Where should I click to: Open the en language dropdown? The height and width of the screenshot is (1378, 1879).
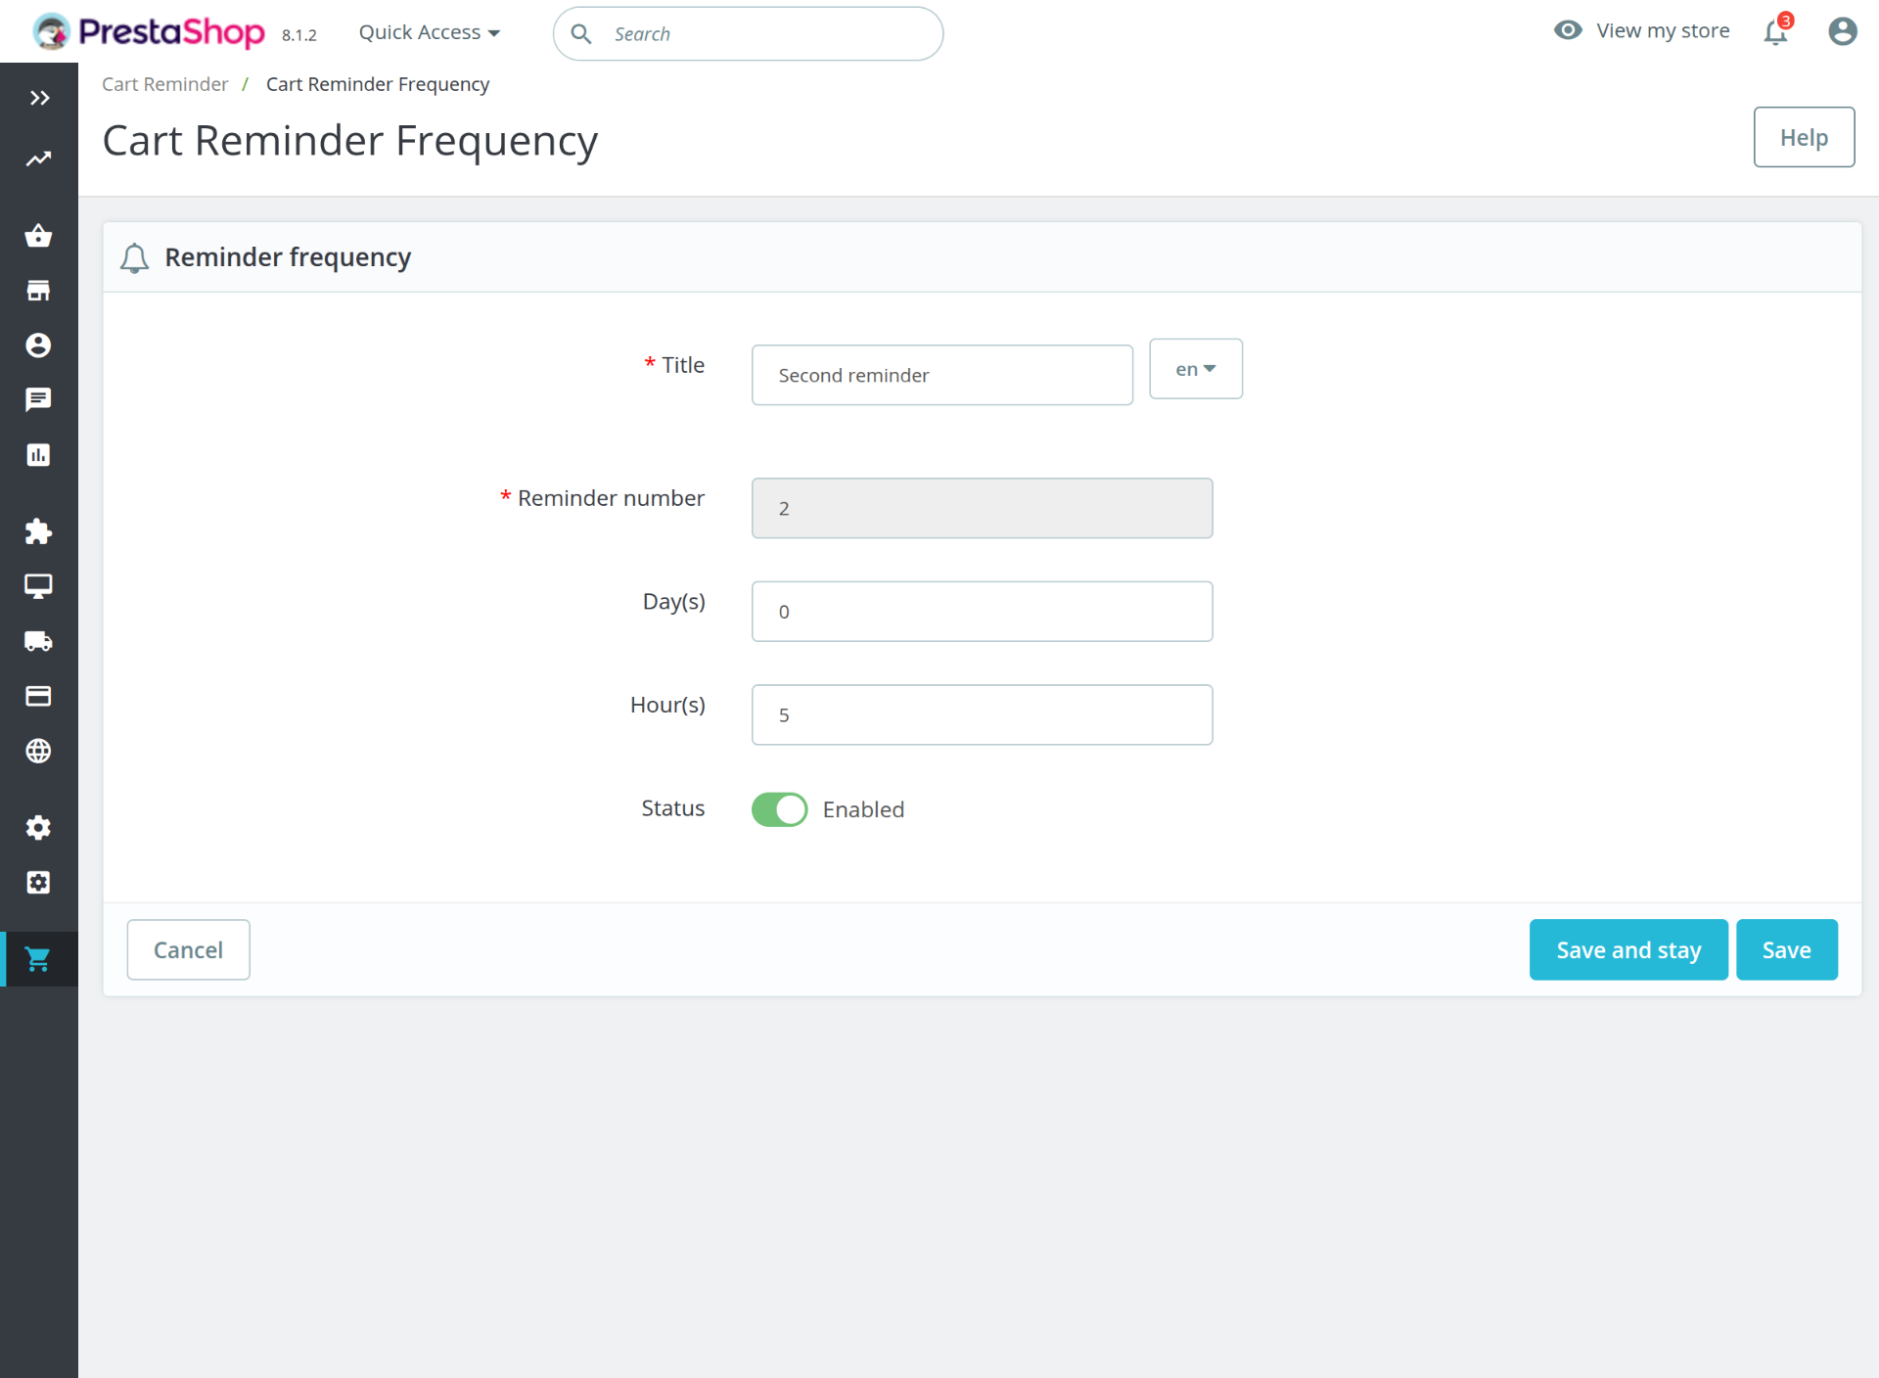[1195, 369]
